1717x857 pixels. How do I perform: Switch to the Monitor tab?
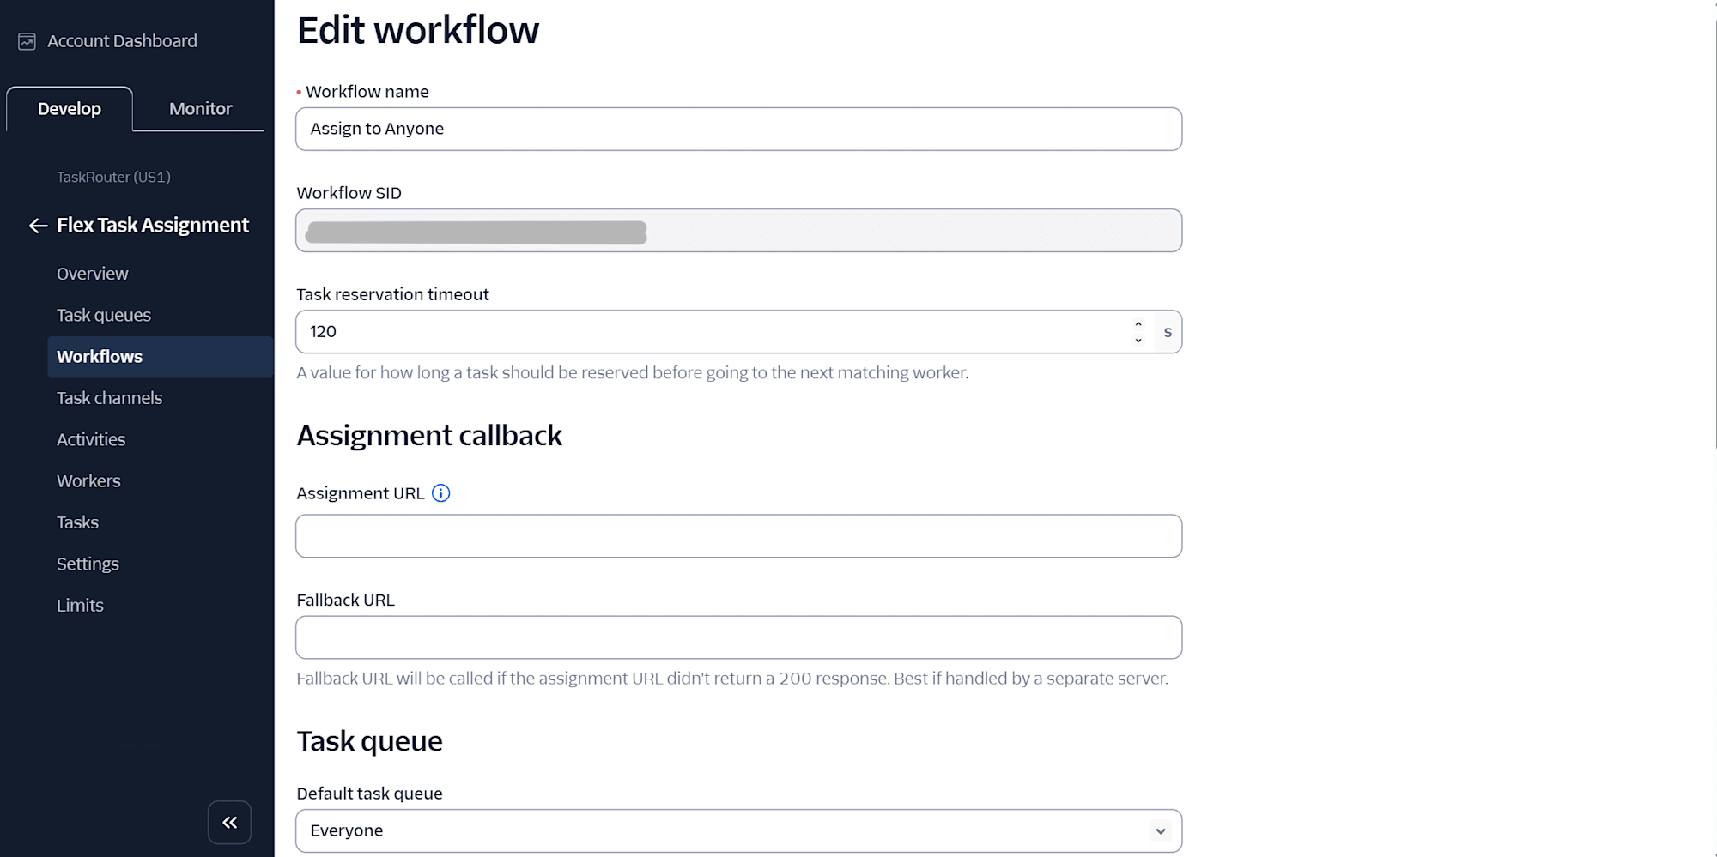(x=199, y=108)
